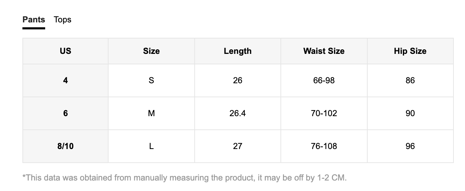
Task: Click the 70-102 waist size value
Action: [x=324, y=113]
